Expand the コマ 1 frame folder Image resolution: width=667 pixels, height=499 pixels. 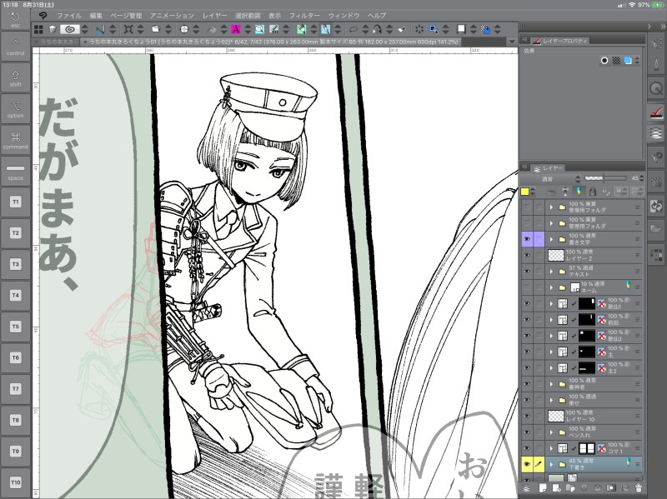(x=551, y=448)
